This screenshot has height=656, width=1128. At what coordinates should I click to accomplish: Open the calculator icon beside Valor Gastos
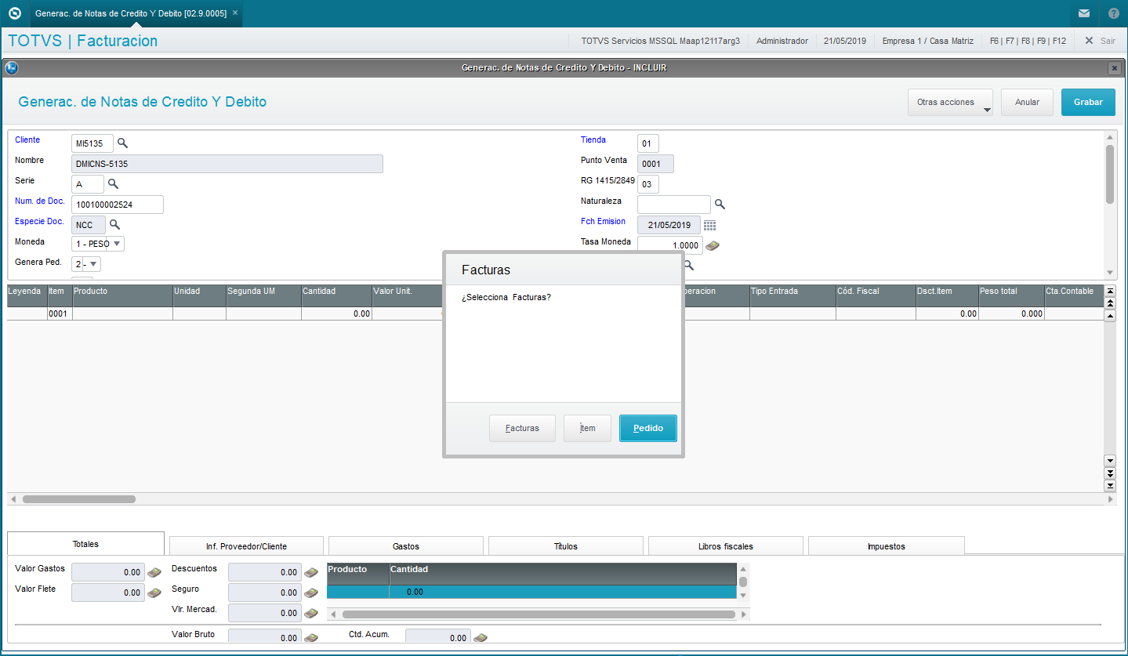[154, 572]
